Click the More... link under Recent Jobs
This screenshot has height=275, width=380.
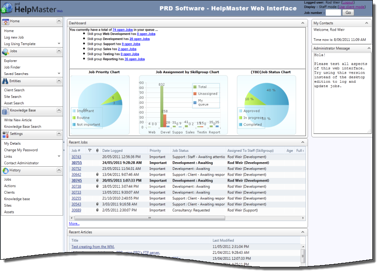(74, 223)
